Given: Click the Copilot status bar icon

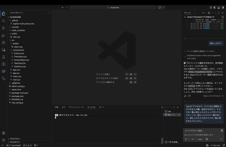Looking at the screenshot, I should coord(207,145).
